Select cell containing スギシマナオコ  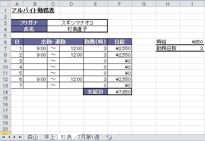coord(77,23)
